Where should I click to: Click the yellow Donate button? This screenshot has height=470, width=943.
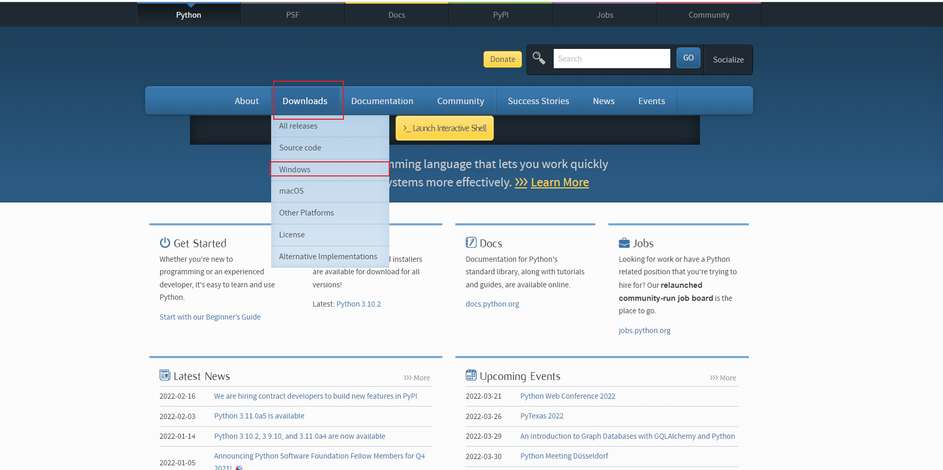(x=503, y=59)
